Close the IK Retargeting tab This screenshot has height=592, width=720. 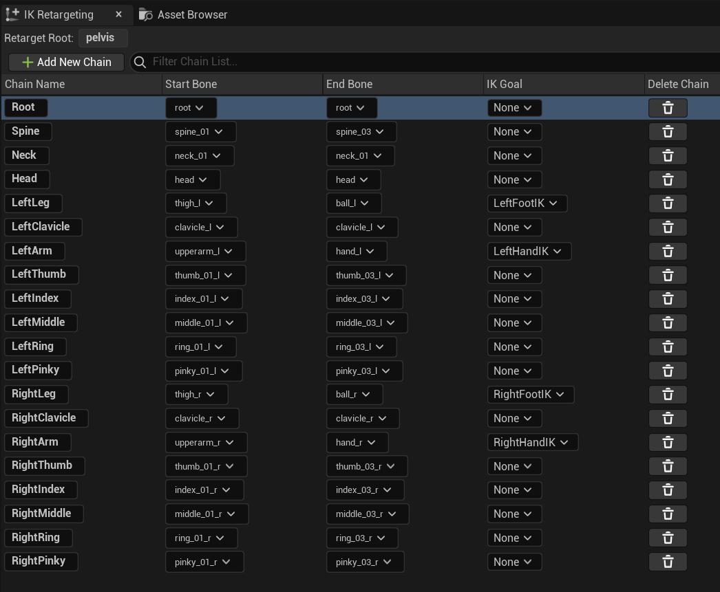(x=118, y=14)
